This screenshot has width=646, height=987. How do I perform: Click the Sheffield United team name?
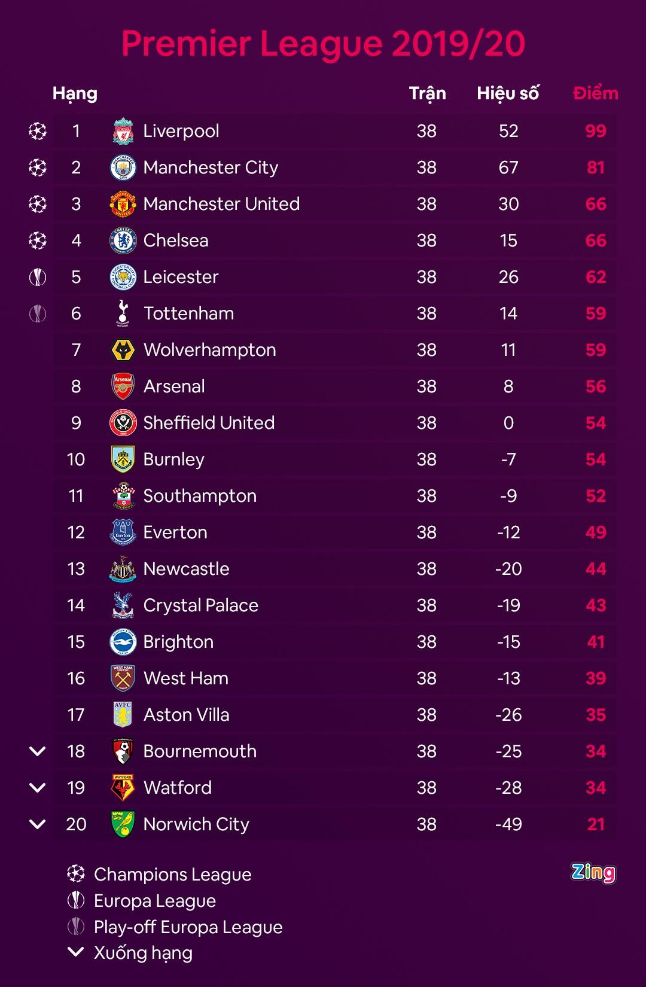pyautogui.click(x=209, y=423)
